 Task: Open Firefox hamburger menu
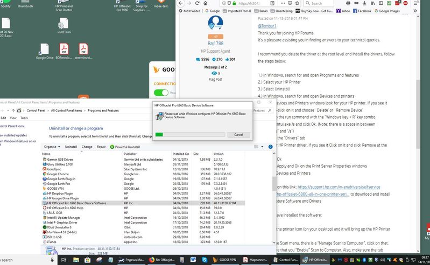coord(415,3)
